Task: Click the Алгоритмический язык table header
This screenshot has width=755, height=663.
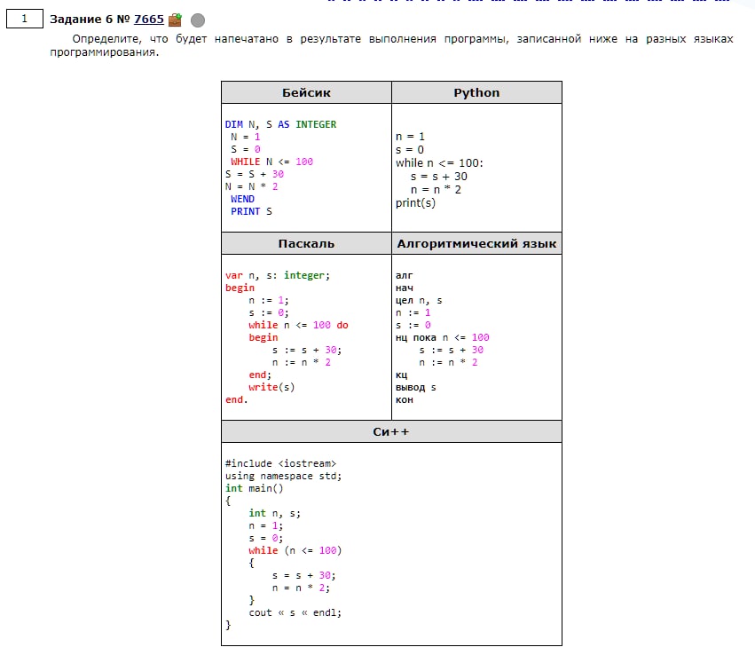Action: (x=476, y=243)
